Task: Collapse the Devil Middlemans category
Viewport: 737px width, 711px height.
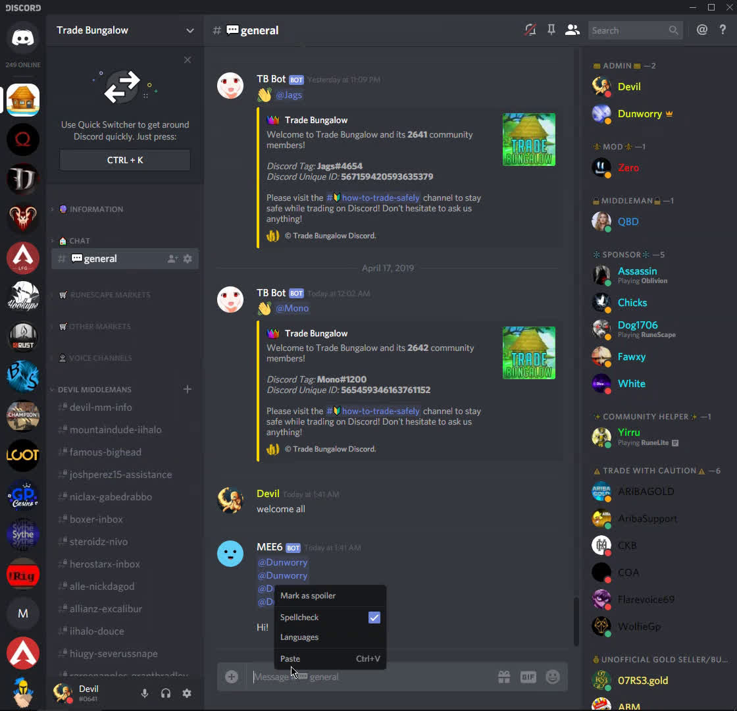Action: click(94, 389)
